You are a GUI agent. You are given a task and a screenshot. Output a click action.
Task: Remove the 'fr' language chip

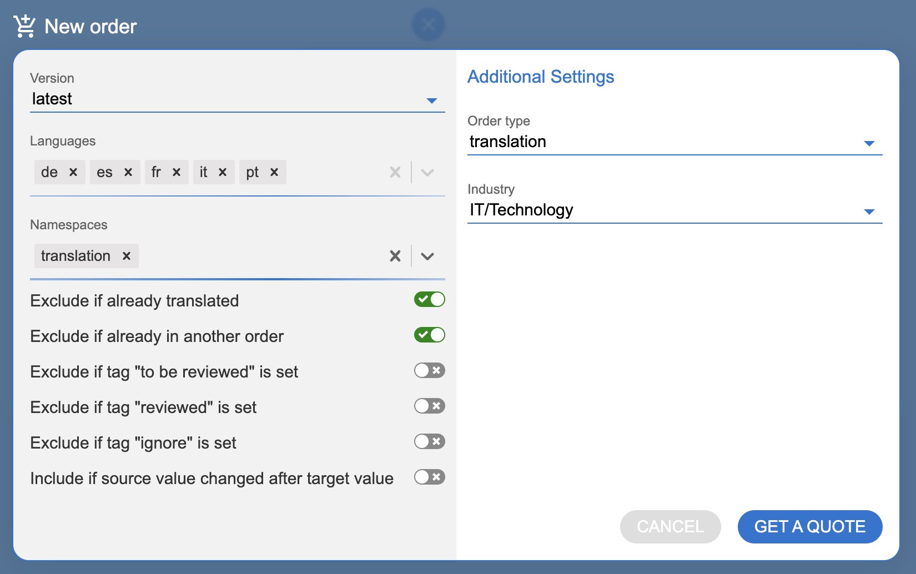pyautogui.click(x=177, y=172)
